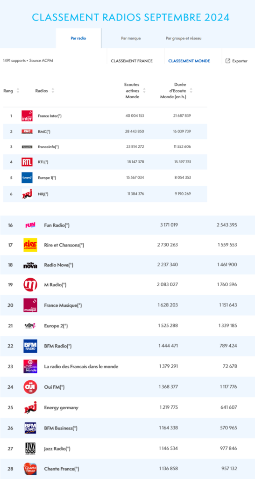This screenshot has width=255, height=479.
Task: Click the value 40 004 153
Action: point(135,116)
